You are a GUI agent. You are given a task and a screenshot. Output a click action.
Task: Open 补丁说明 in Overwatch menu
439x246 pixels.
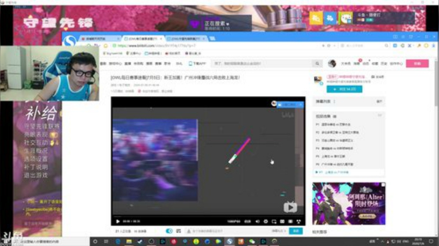point(36,167)
